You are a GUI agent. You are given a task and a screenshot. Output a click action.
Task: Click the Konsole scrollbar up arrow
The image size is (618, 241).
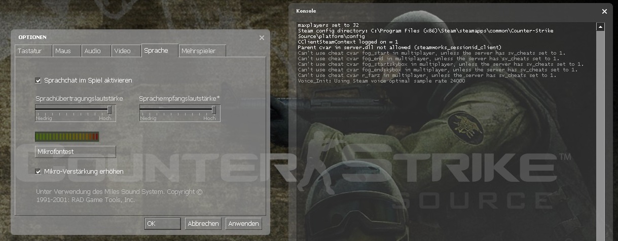pyautogui.click(x=600, y=26)
